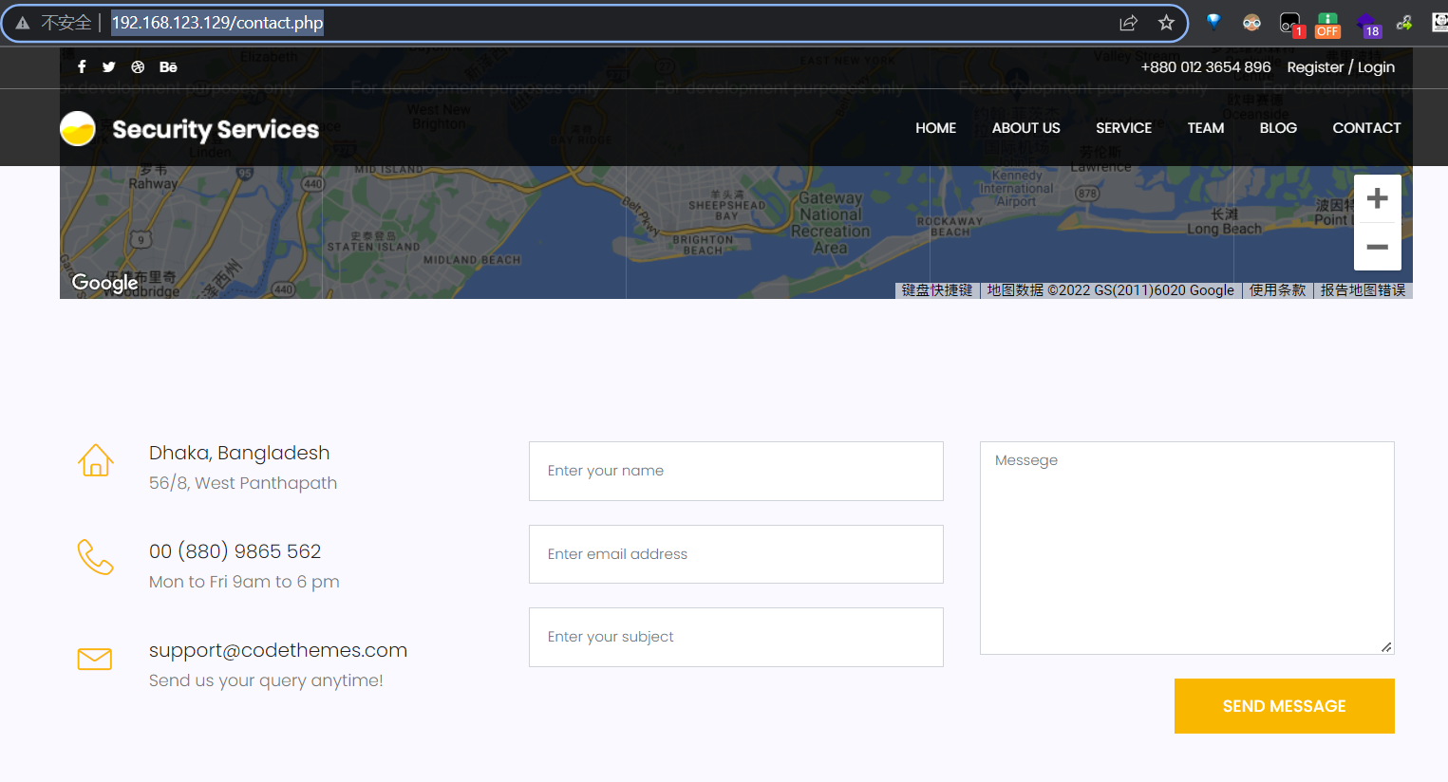Viewport: 1448px width, 782px height.
Task: Focus the Enter email address field
Action: point(736,554)
